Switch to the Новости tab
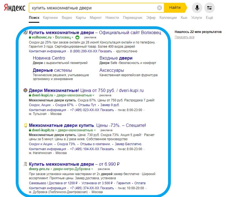This screenshot has width=238, height=197. 112,18
